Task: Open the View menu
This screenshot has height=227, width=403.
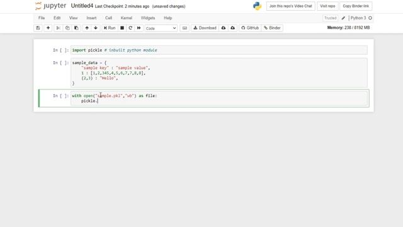Action: 73,18
